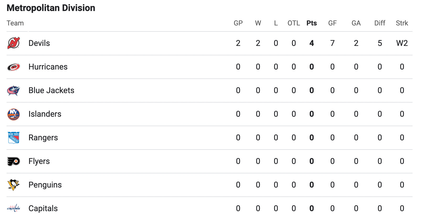Click the Hurricanes team logo
The image size is (423, 224).
(x=14, y=67)
